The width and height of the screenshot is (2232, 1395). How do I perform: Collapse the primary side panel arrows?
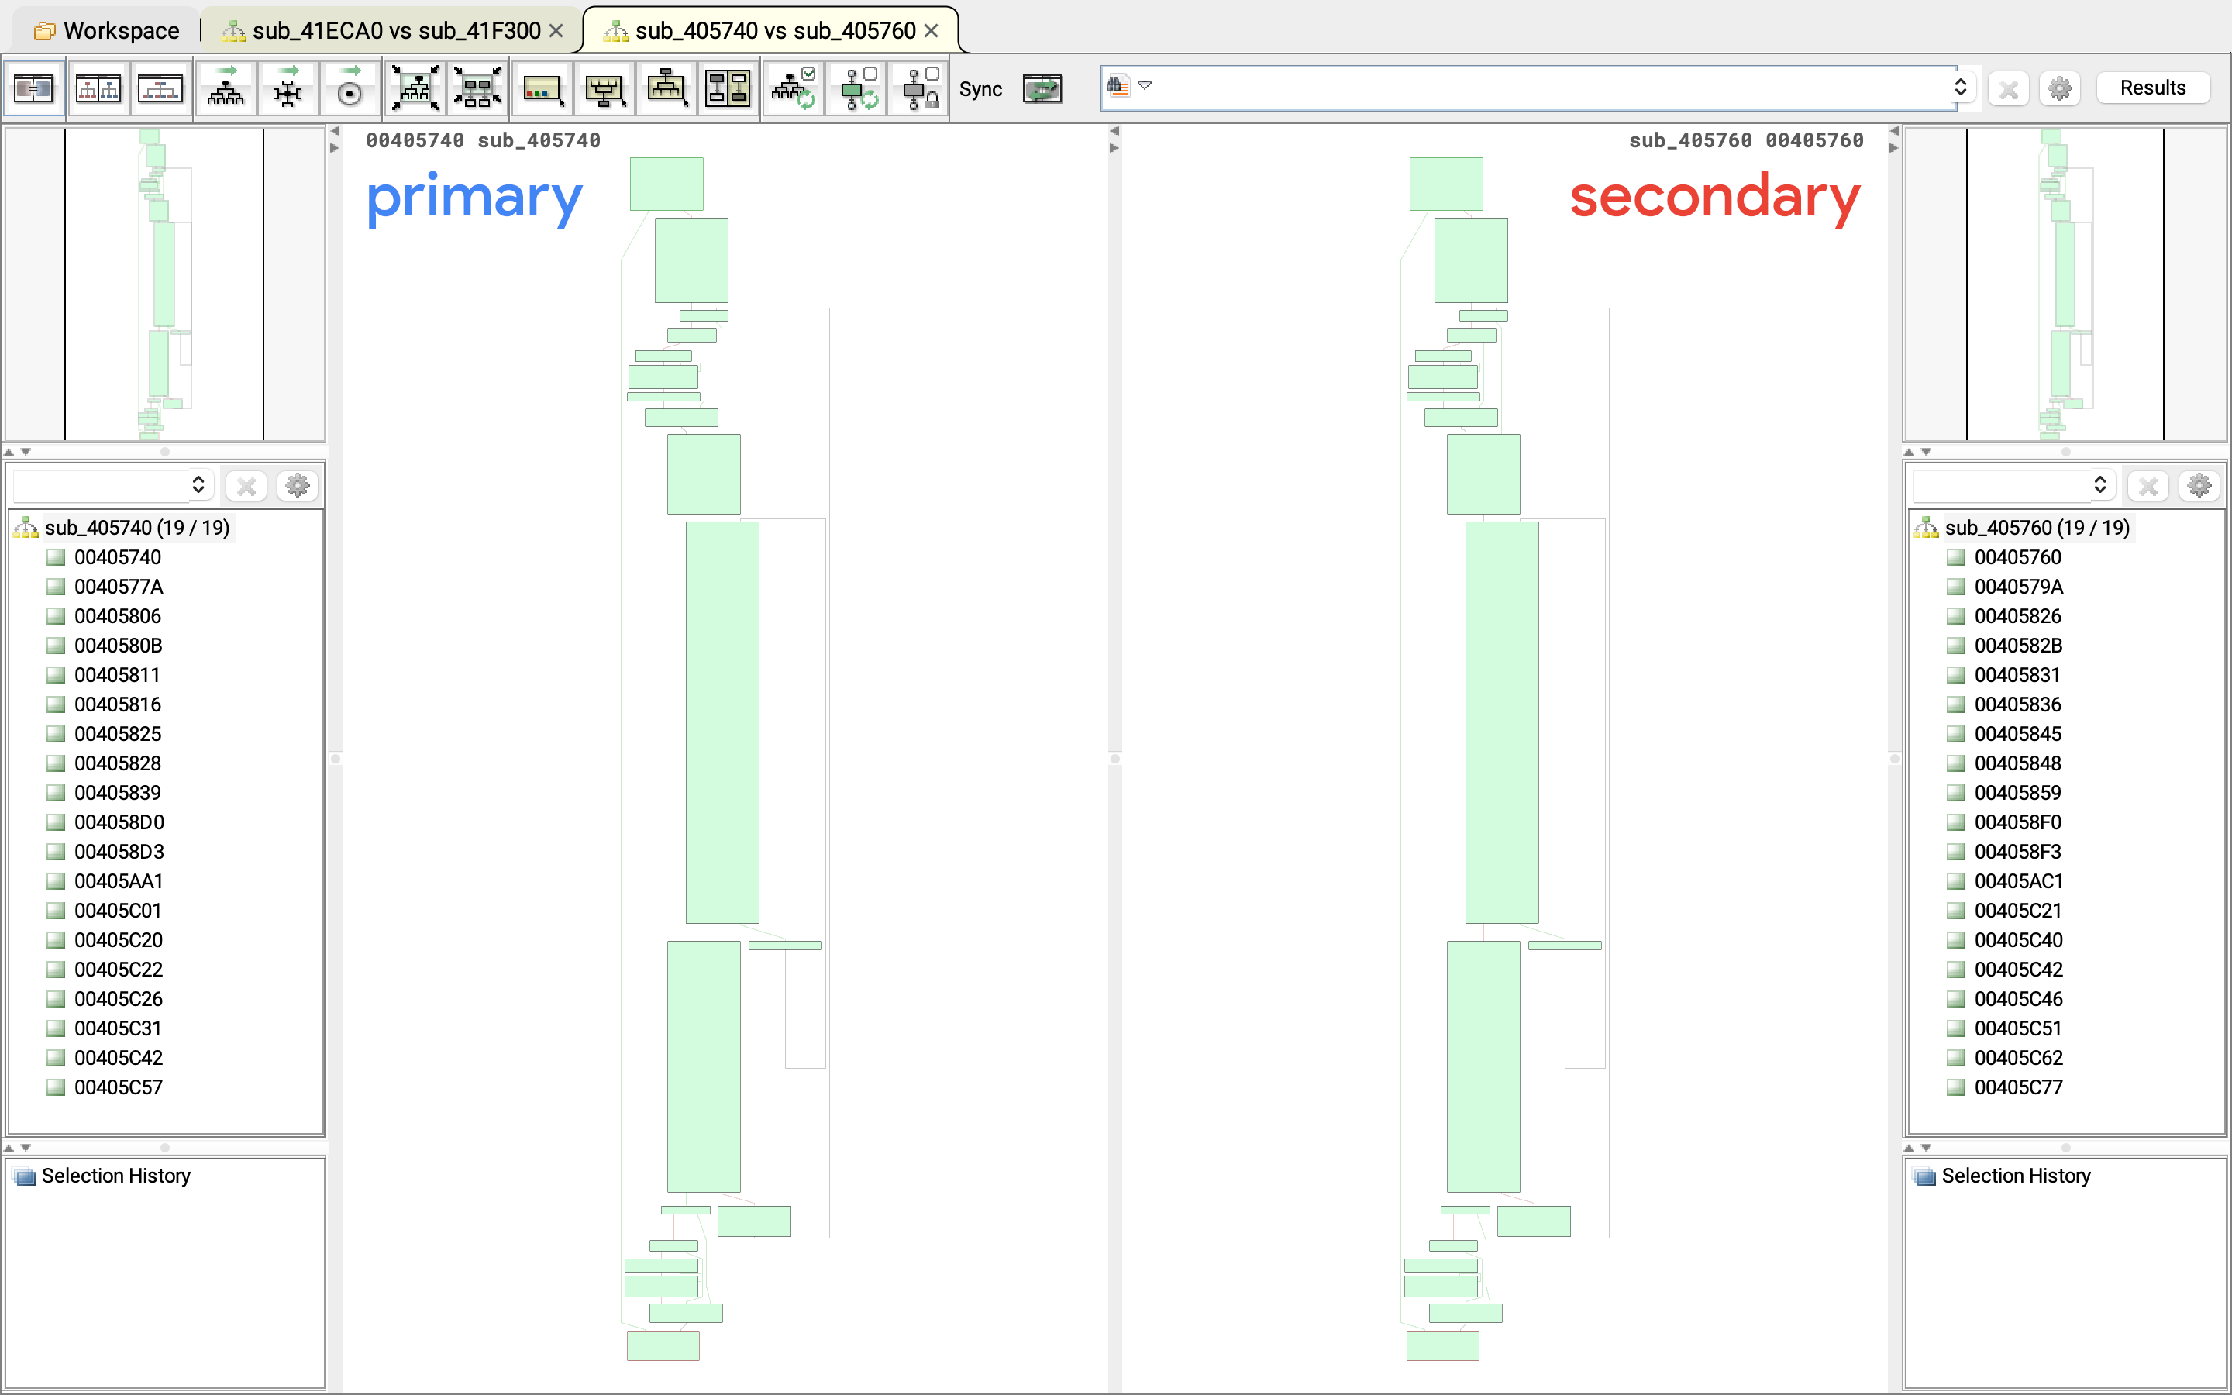tap(335, 139)
